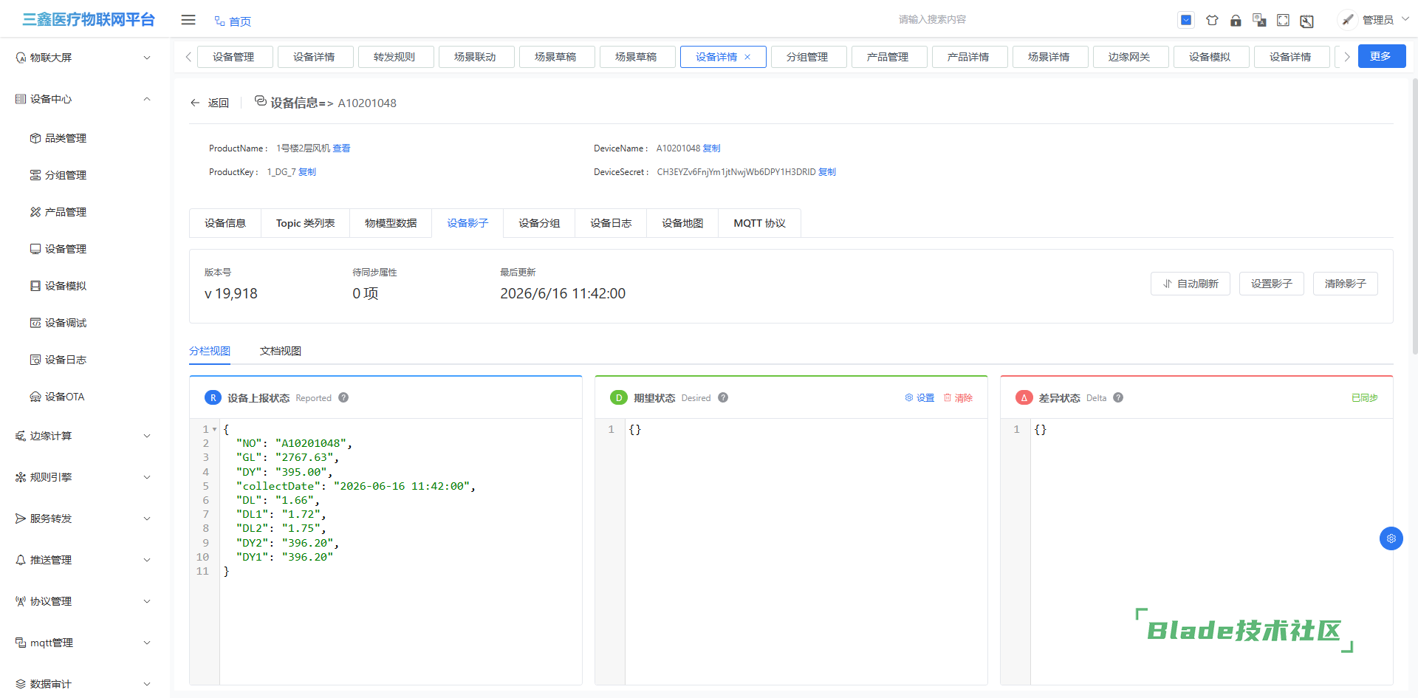This screenshot has width=1418, height=698.
Task: Select the 分栏视图 view
Action: [210, 351]
